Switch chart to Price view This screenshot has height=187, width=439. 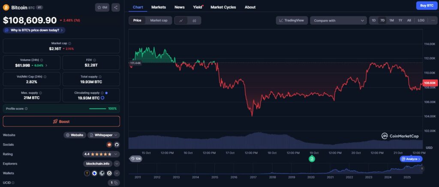(x=137, y=21)
